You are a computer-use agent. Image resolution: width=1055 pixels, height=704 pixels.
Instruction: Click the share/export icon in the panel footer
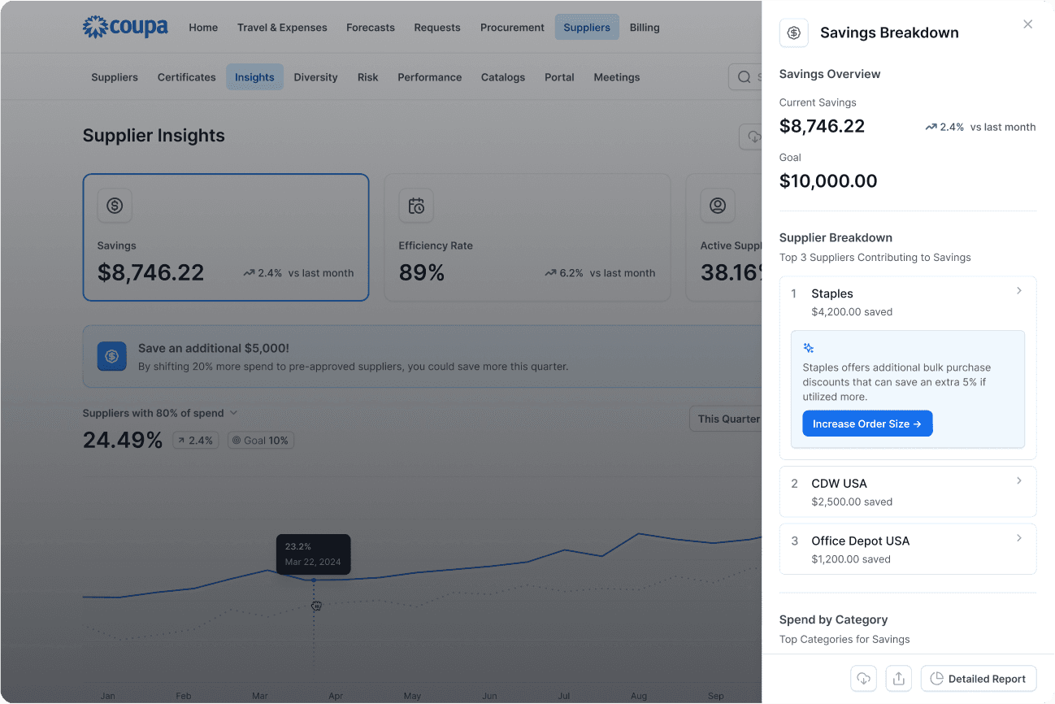(x=898, y=679)
